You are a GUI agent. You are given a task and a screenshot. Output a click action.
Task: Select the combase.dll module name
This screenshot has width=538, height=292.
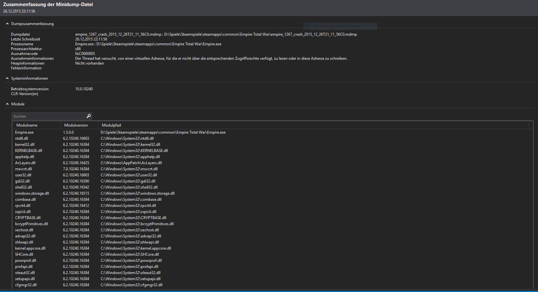pos(25,199)
